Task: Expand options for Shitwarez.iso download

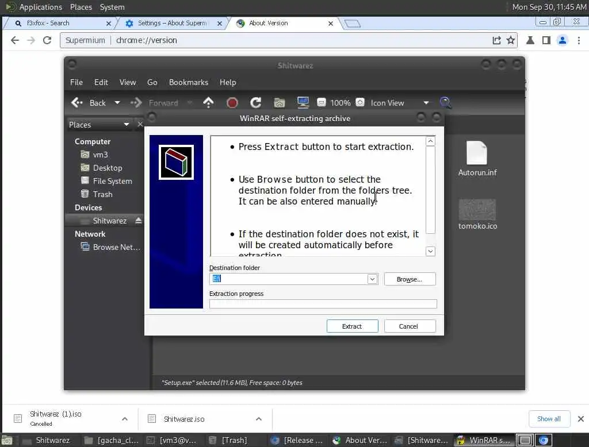Action: tap(259, 419)
